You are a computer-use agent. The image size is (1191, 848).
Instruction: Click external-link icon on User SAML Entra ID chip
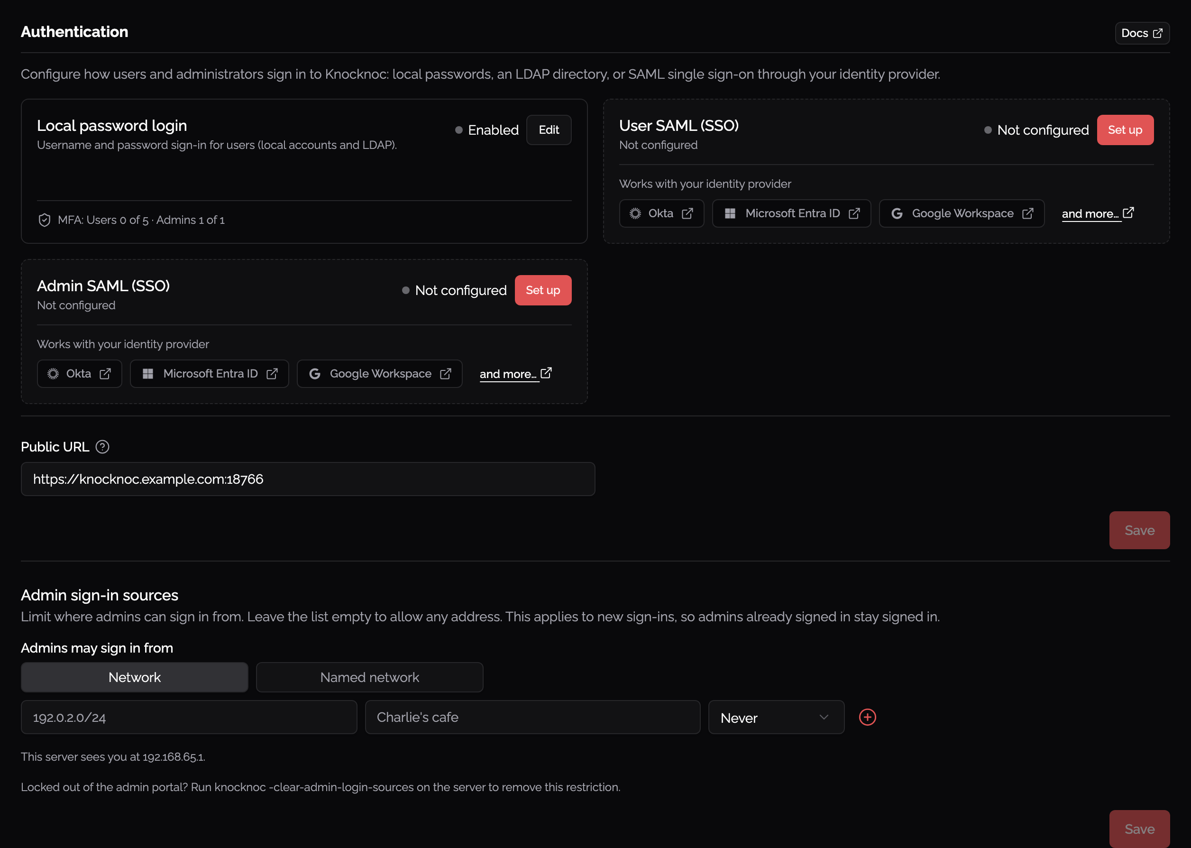854,213
